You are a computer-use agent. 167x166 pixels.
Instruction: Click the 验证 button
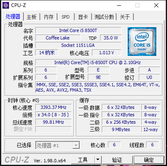117,160
